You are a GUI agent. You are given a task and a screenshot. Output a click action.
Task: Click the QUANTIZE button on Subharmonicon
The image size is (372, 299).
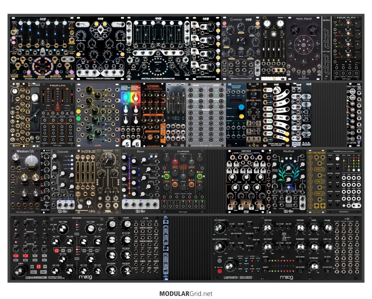[x=77, y=258]
